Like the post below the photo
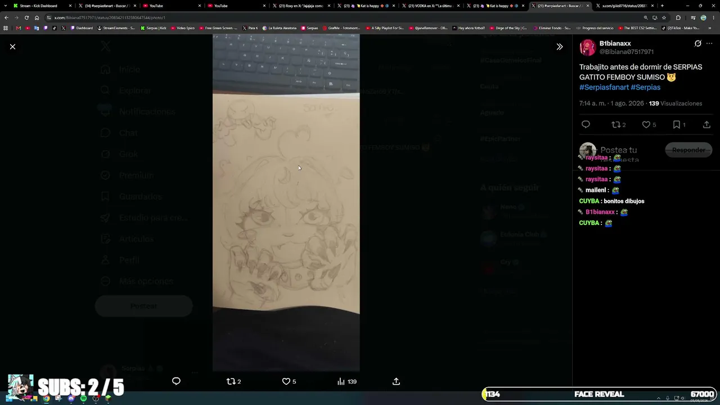720x405 pixels. 289,381
